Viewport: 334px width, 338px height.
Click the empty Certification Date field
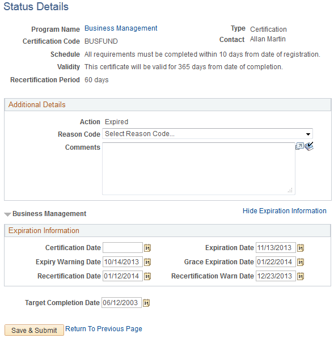click(x=122, y=248)
